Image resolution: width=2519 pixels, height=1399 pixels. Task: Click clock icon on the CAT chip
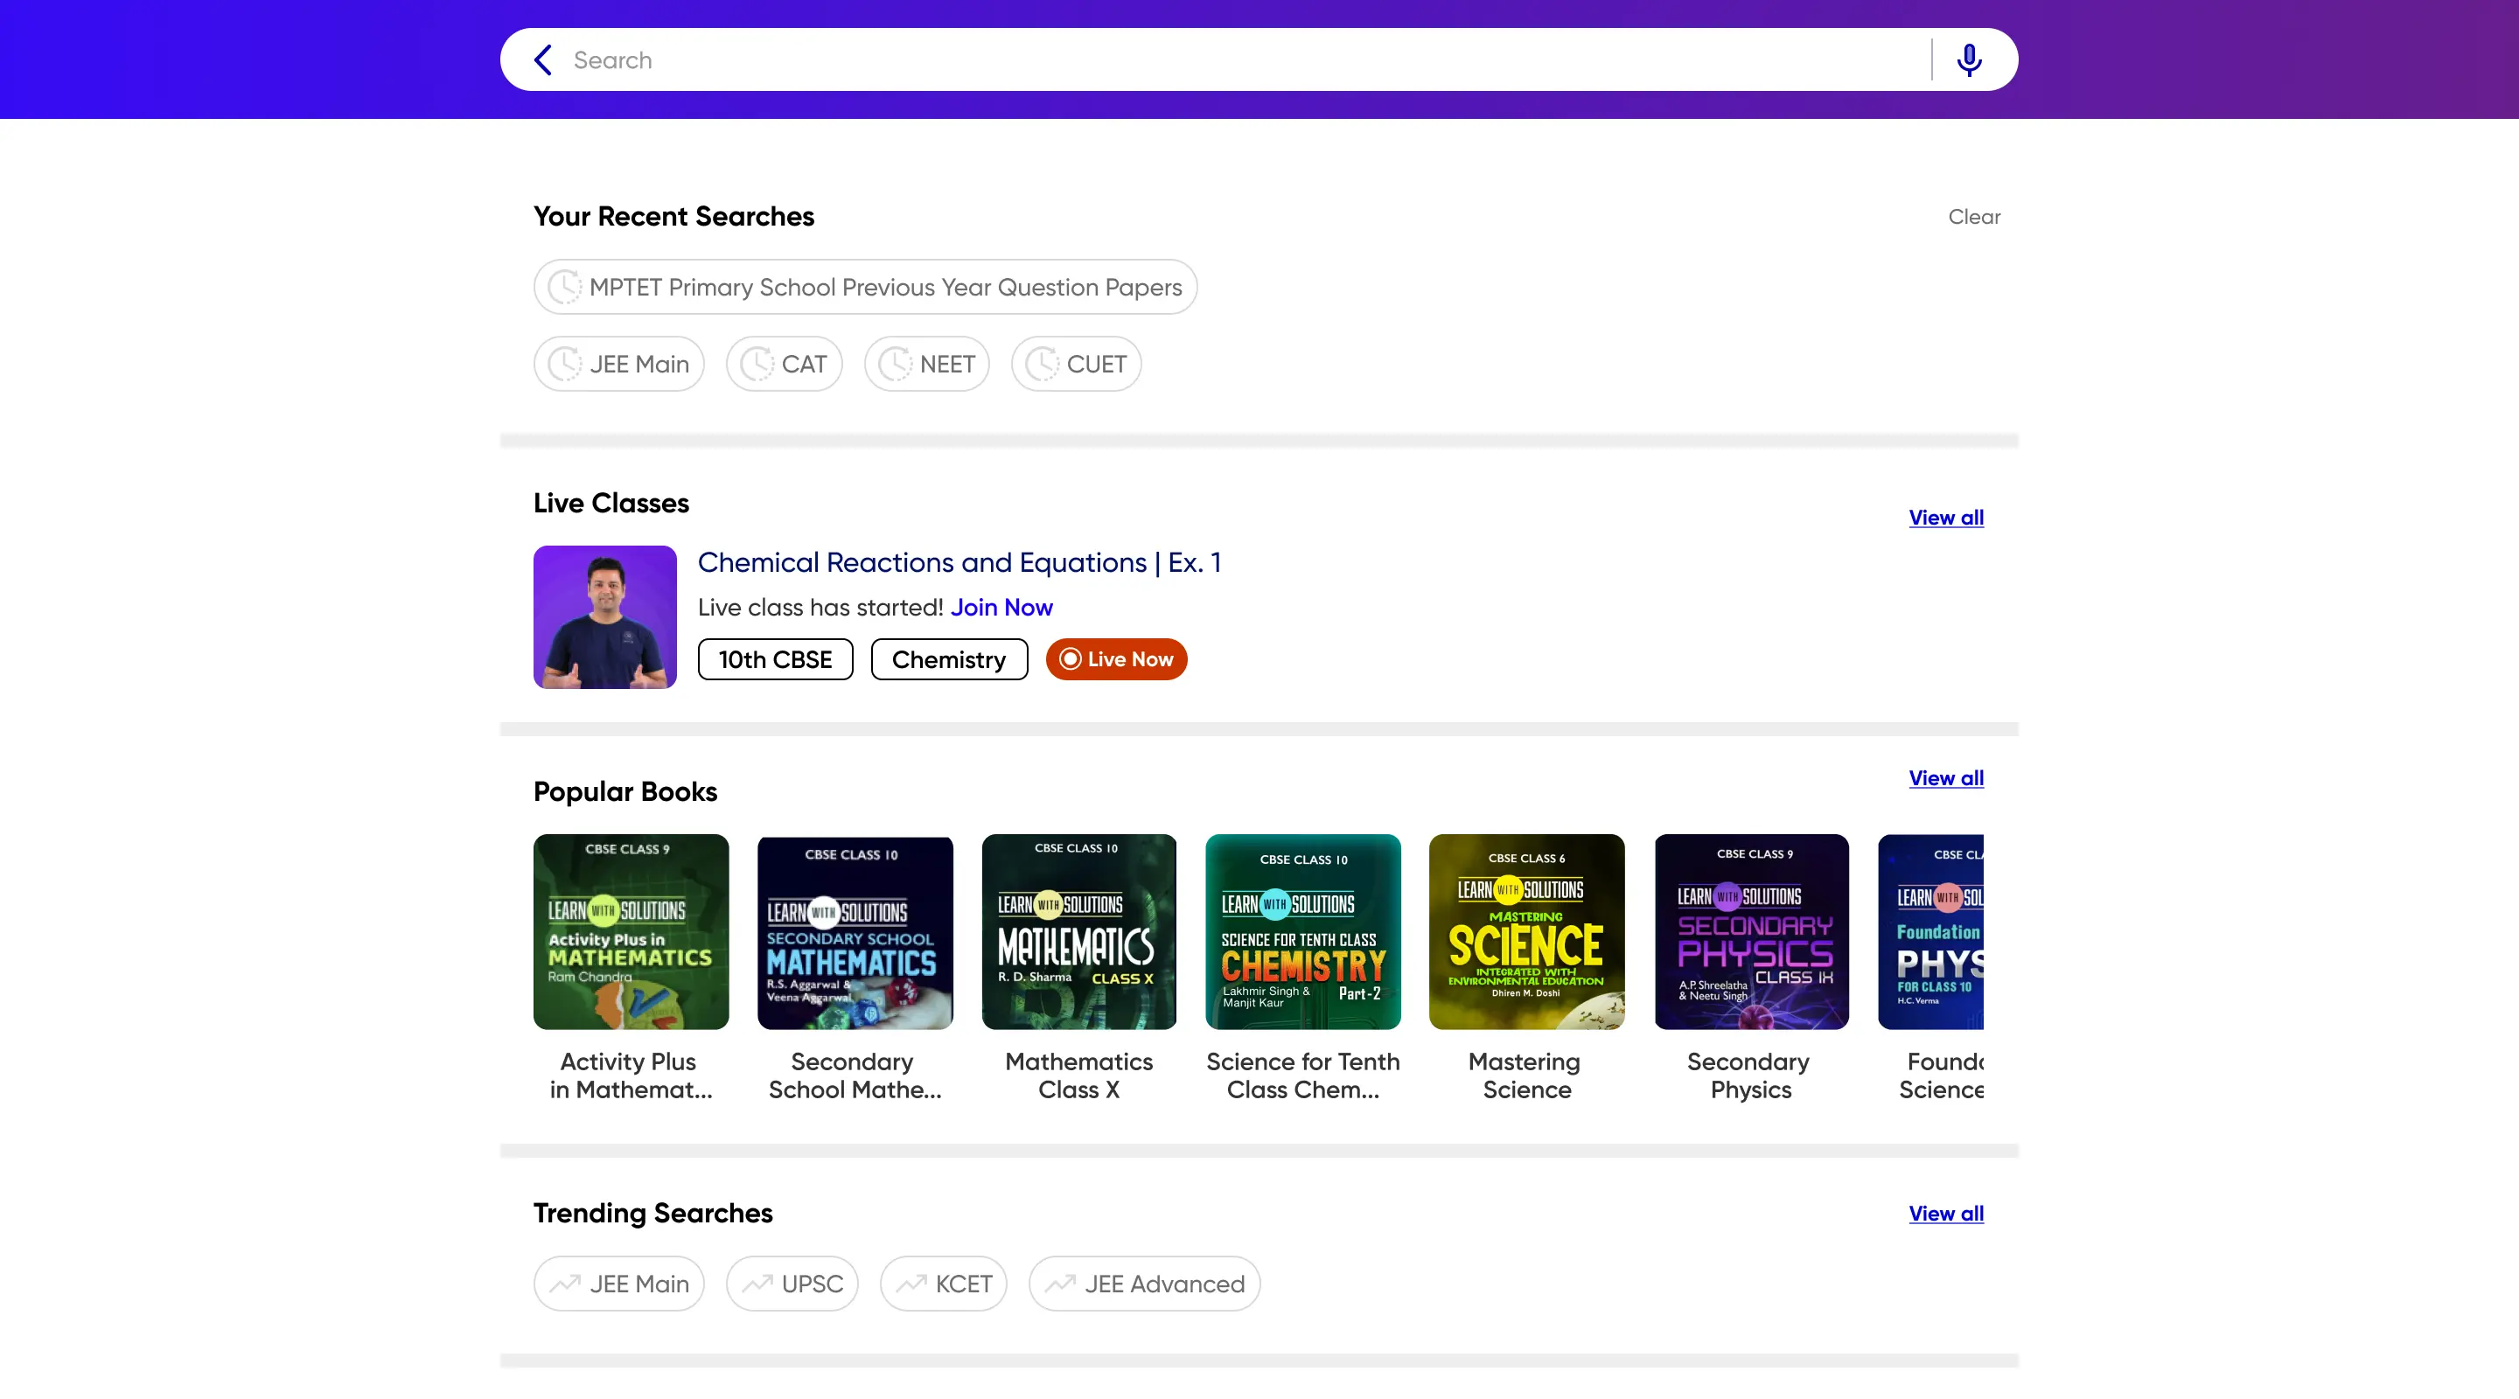click(757, 364)
